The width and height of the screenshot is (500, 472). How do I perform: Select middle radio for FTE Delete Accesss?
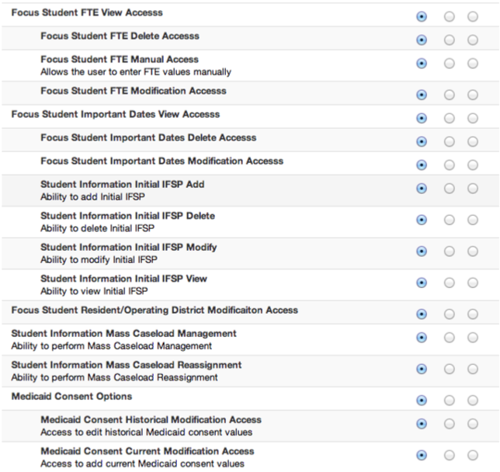[x=450, y=40]
